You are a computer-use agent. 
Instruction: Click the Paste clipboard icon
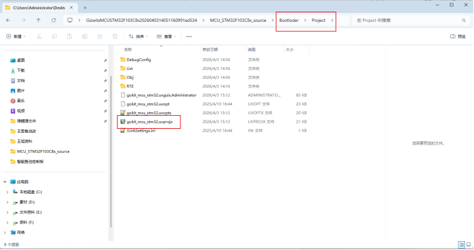(x=69, y=36)
